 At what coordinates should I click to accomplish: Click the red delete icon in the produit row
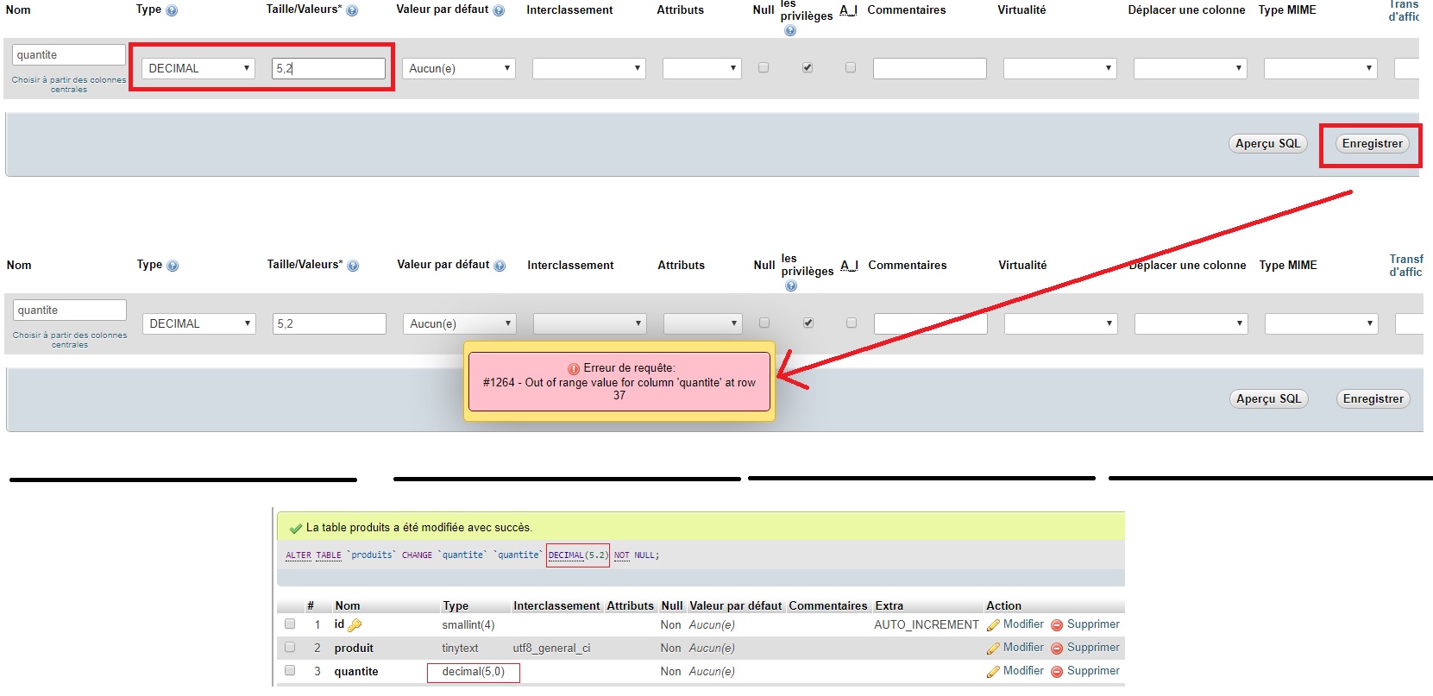(1057, 649)
